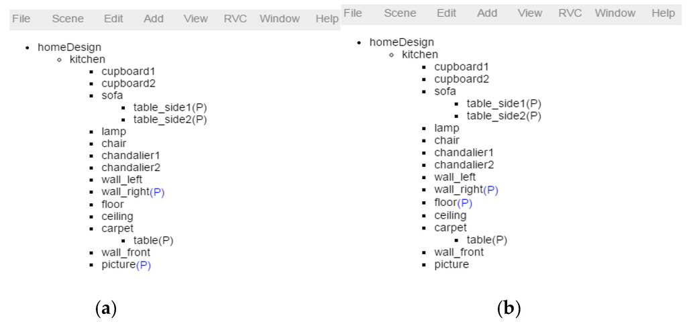
Task: Select table_side1(P) in panel (a)
Action: pos(170,107)
